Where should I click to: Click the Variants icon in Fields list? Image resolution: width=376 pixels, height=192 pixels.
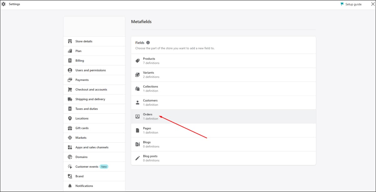[x=137, y=75]
